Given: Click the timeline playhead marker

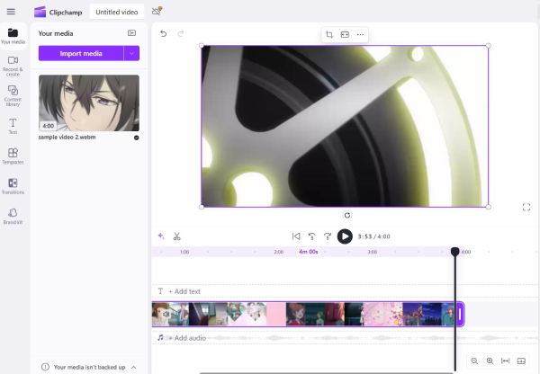Looking at the screenshot, I should pyautogui.click(x=454, y=252).
